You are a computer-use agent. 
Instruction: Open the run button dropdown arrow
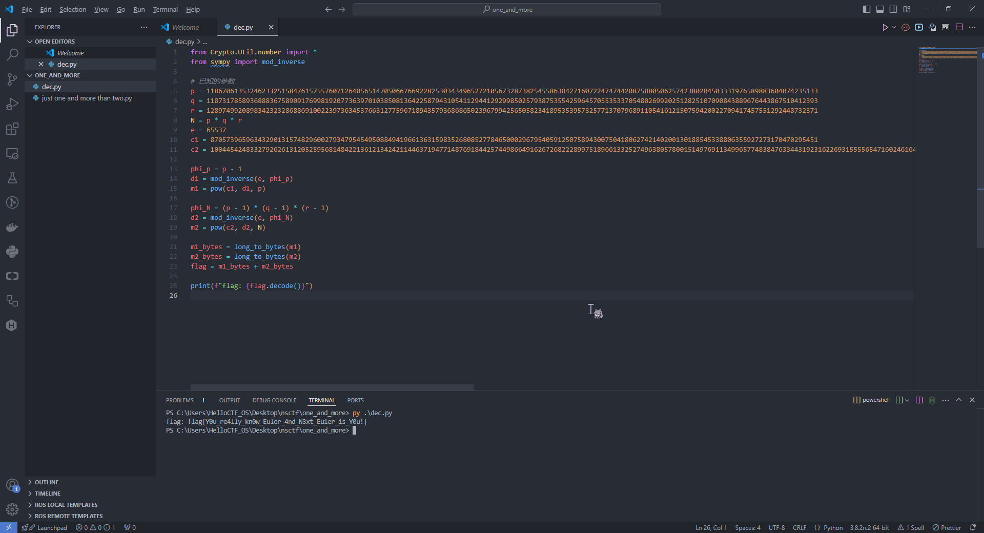click(x=894, y=27)
